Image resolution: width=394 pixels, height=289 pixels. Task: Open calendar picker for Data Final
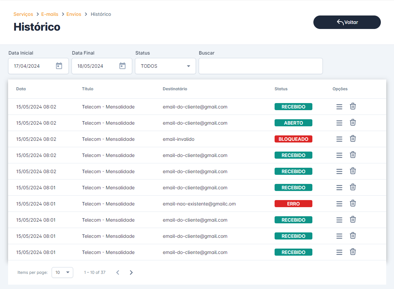click(x=122, y=66)
